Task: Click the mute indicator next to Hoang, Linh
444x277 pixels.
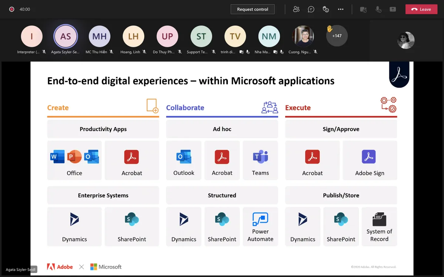Action: (144, 52)
